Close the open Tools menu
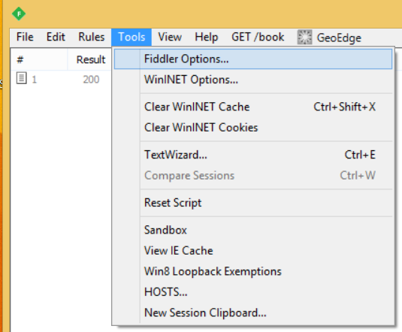The height and width of the screenshot is (332, 402). [x=131, y=37]
